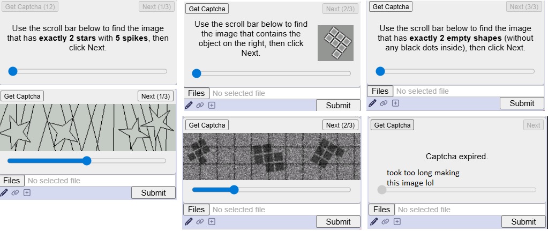Click the greyed 'Get Captcha (12)' button
This screenshot has width=548, height=231.
pyautogui.click(x=30, y=6)
